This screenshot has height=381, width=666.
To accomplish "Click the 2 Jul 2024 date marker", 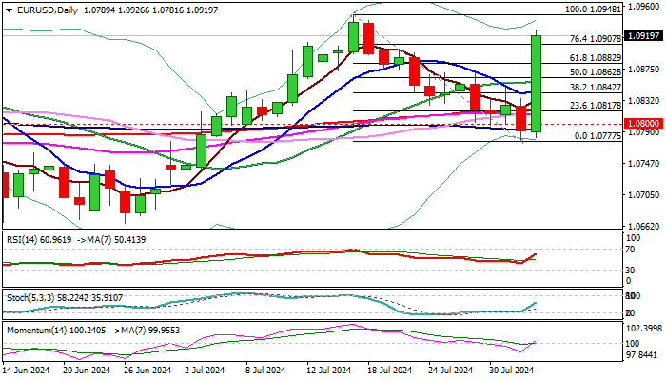I will click(x=203, y=371).
